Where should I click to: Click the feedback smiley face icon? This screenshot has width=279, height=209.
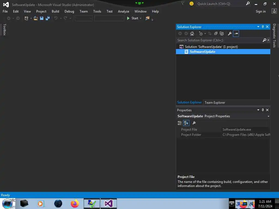coord(192,4)
